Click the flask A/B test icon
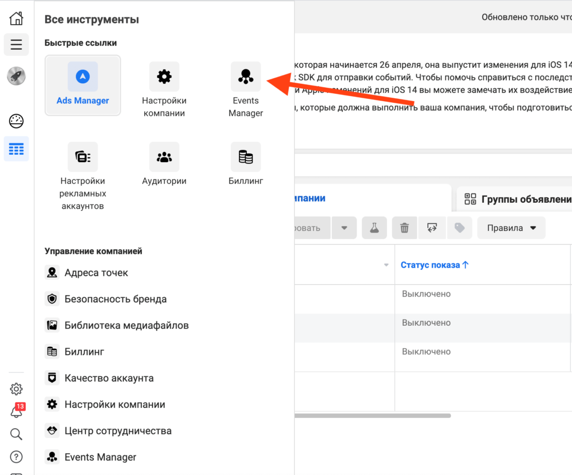The width and height of the screenshot is (572, 475). point(374,228)
